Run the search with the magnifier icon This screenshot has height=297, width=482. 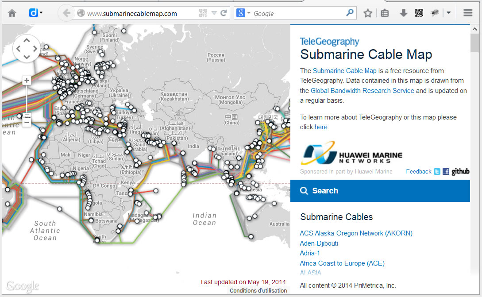pos(350,12)
